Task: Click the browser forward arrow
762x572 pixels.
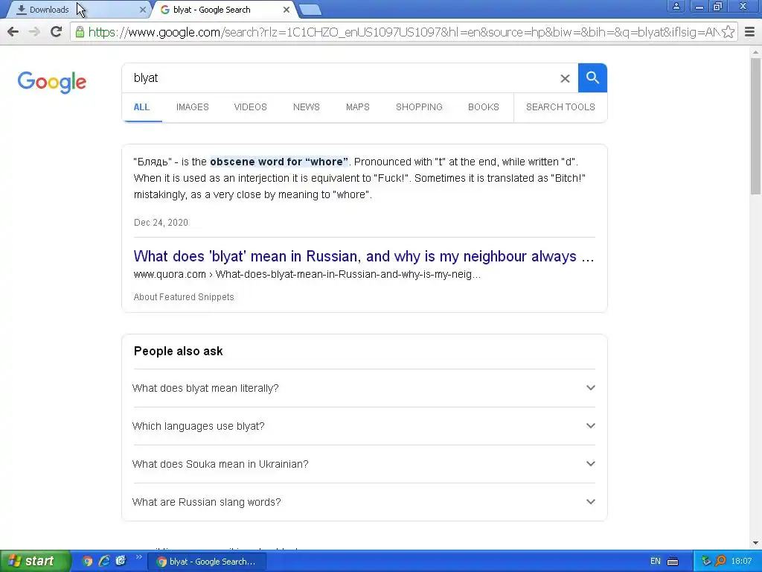Action: [34, 32]
